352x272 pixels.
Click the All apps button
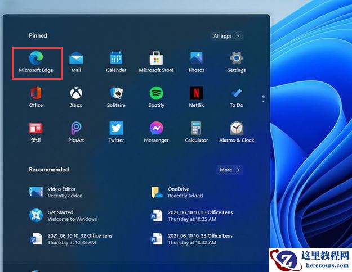pos(227,36)
